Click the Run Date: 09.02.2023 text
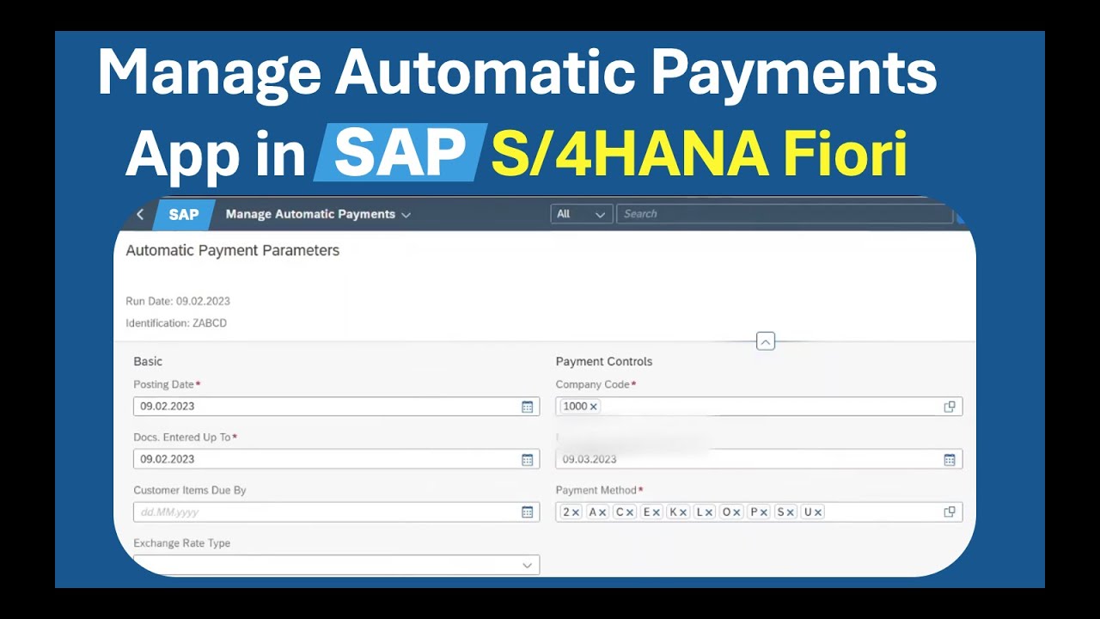 [178, 302]
